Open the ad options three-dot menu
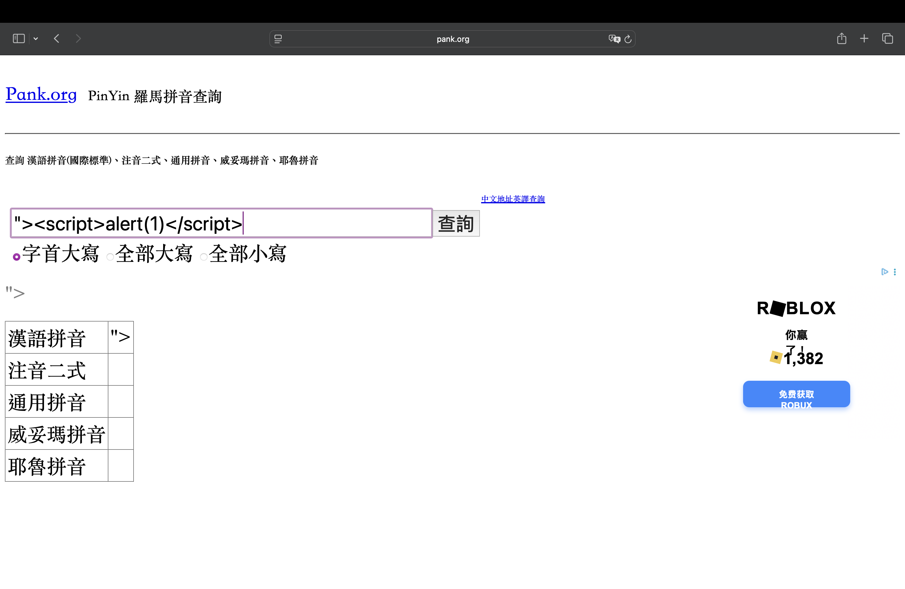 895,272
